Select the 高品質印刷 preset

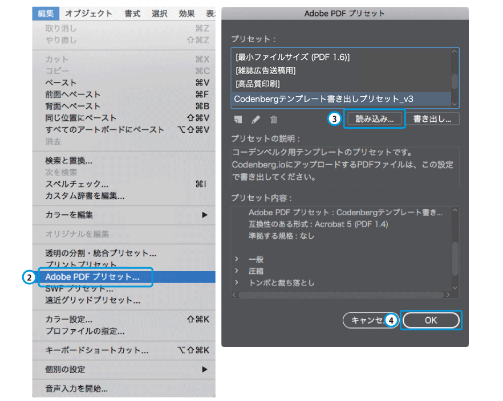pos(341,84)
